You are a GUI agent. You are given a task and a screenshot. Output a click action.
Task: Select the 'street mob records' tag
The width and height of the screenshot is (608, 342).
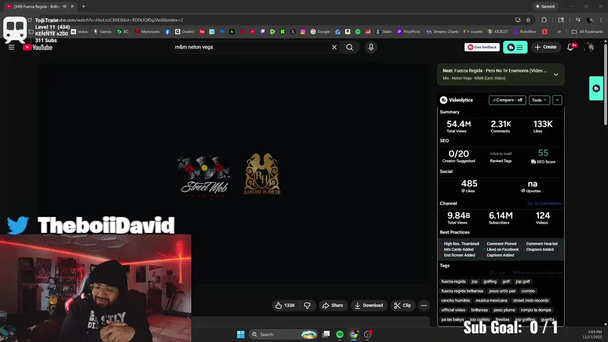(531, 300)
